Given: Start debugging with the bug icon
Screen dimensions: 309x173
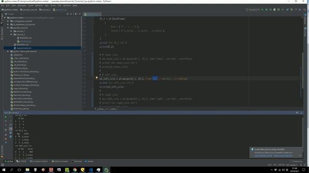Looking at the screenshot, I should (x=266, y=10).
